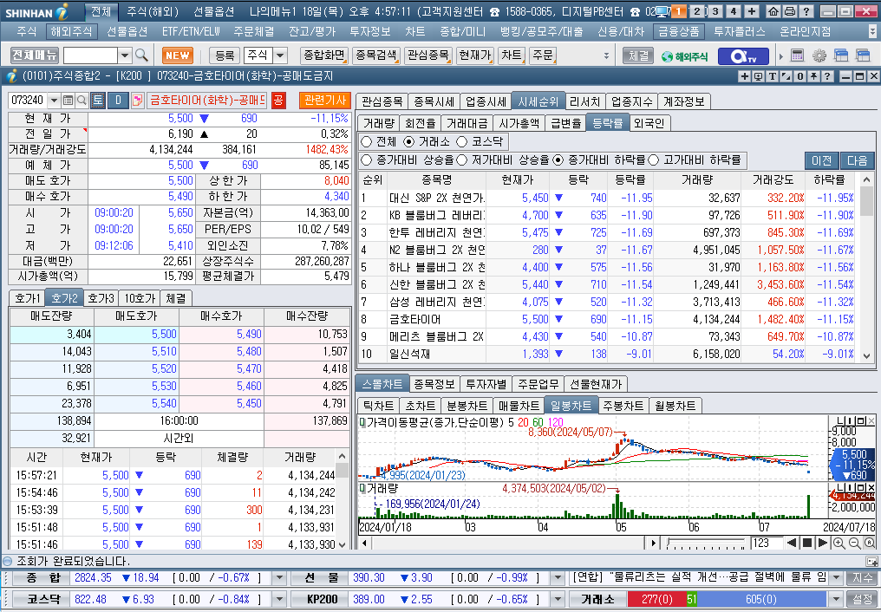Click the red 공 short-selling icon
This screenshot has height=612, width=881.
278,101
